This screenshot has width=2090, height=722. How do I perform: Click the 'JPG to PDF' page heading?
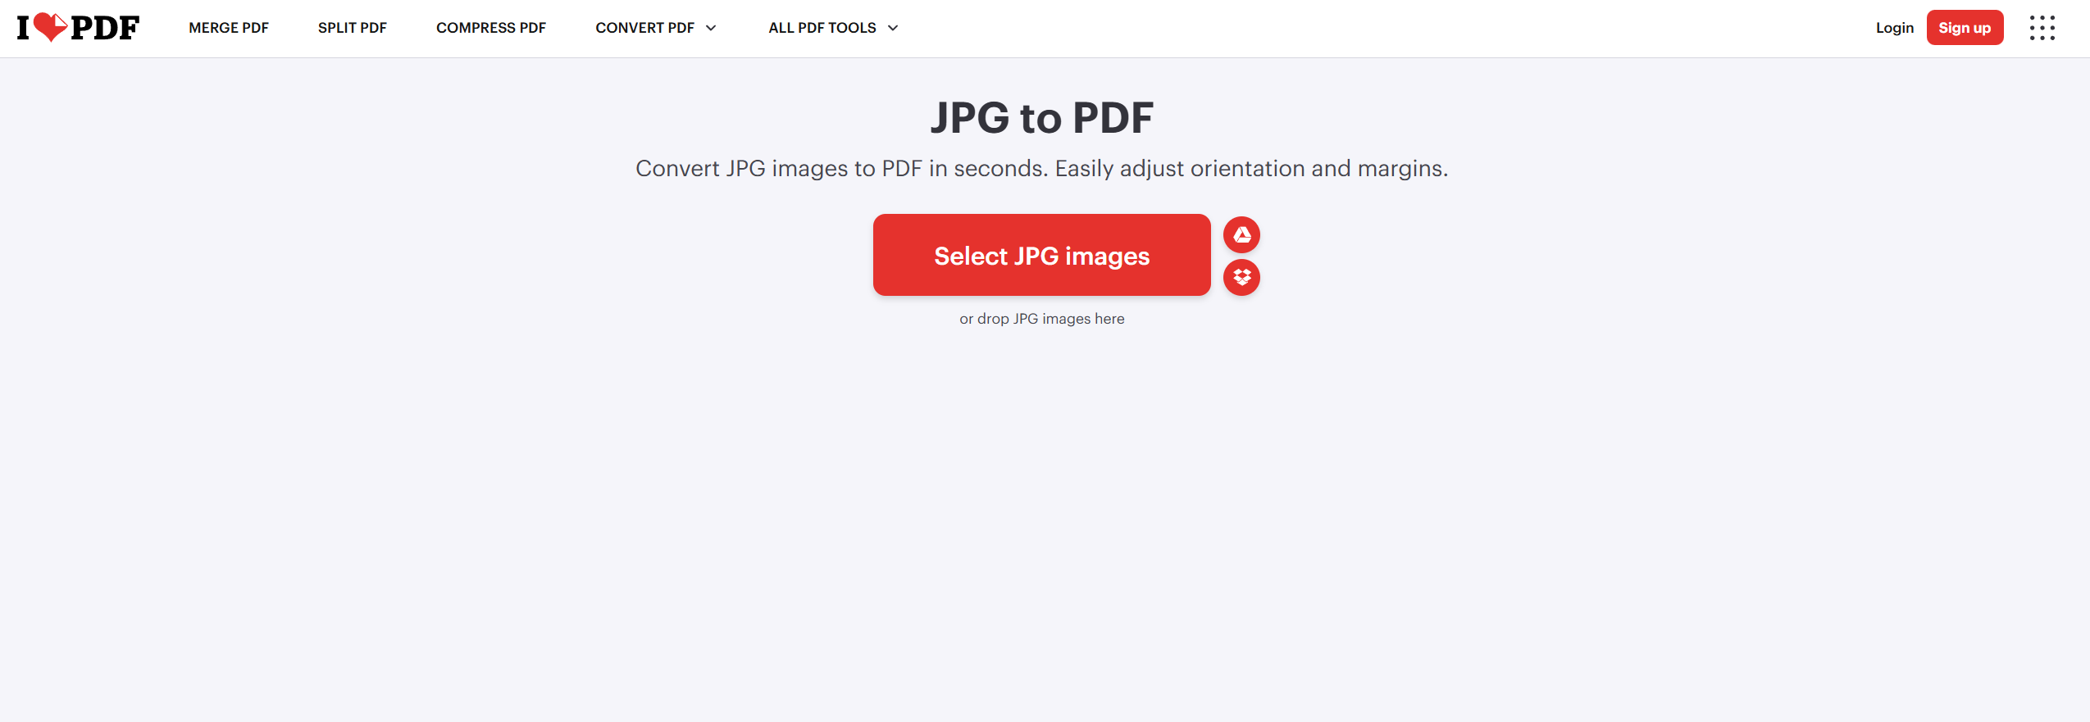[1041, 118]
